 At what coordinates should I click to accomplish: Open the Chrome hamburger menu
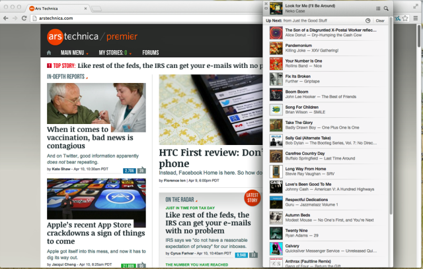pyautogui.click(x=416, y=18)
